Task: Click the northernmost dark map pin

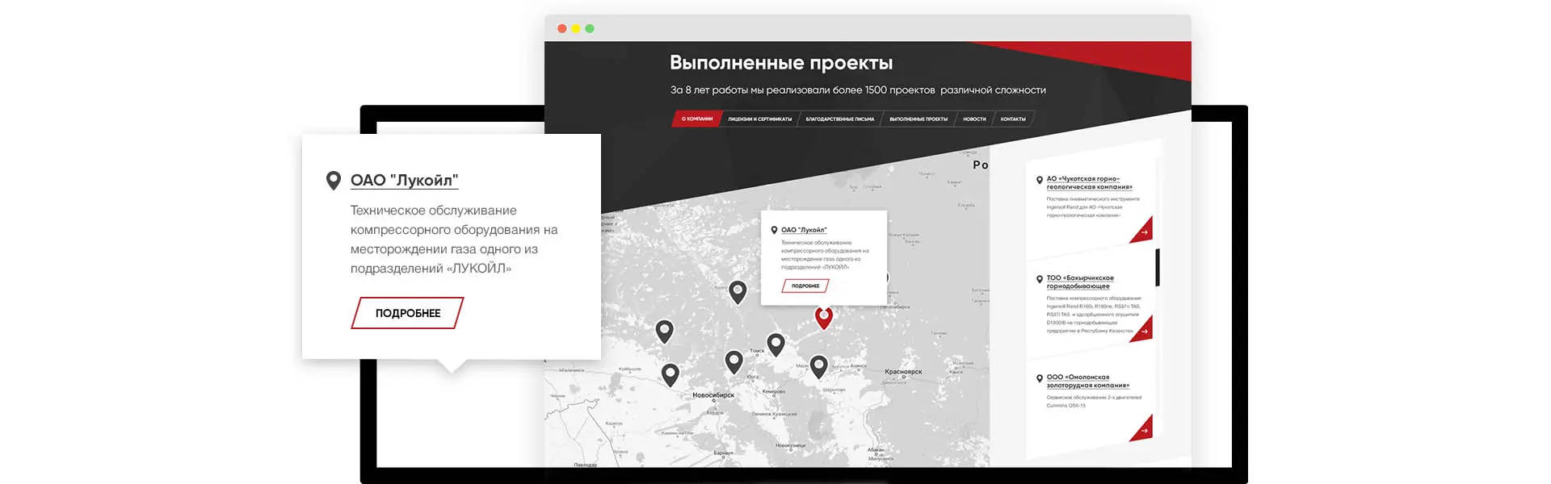Action: (x=738, y=290)
